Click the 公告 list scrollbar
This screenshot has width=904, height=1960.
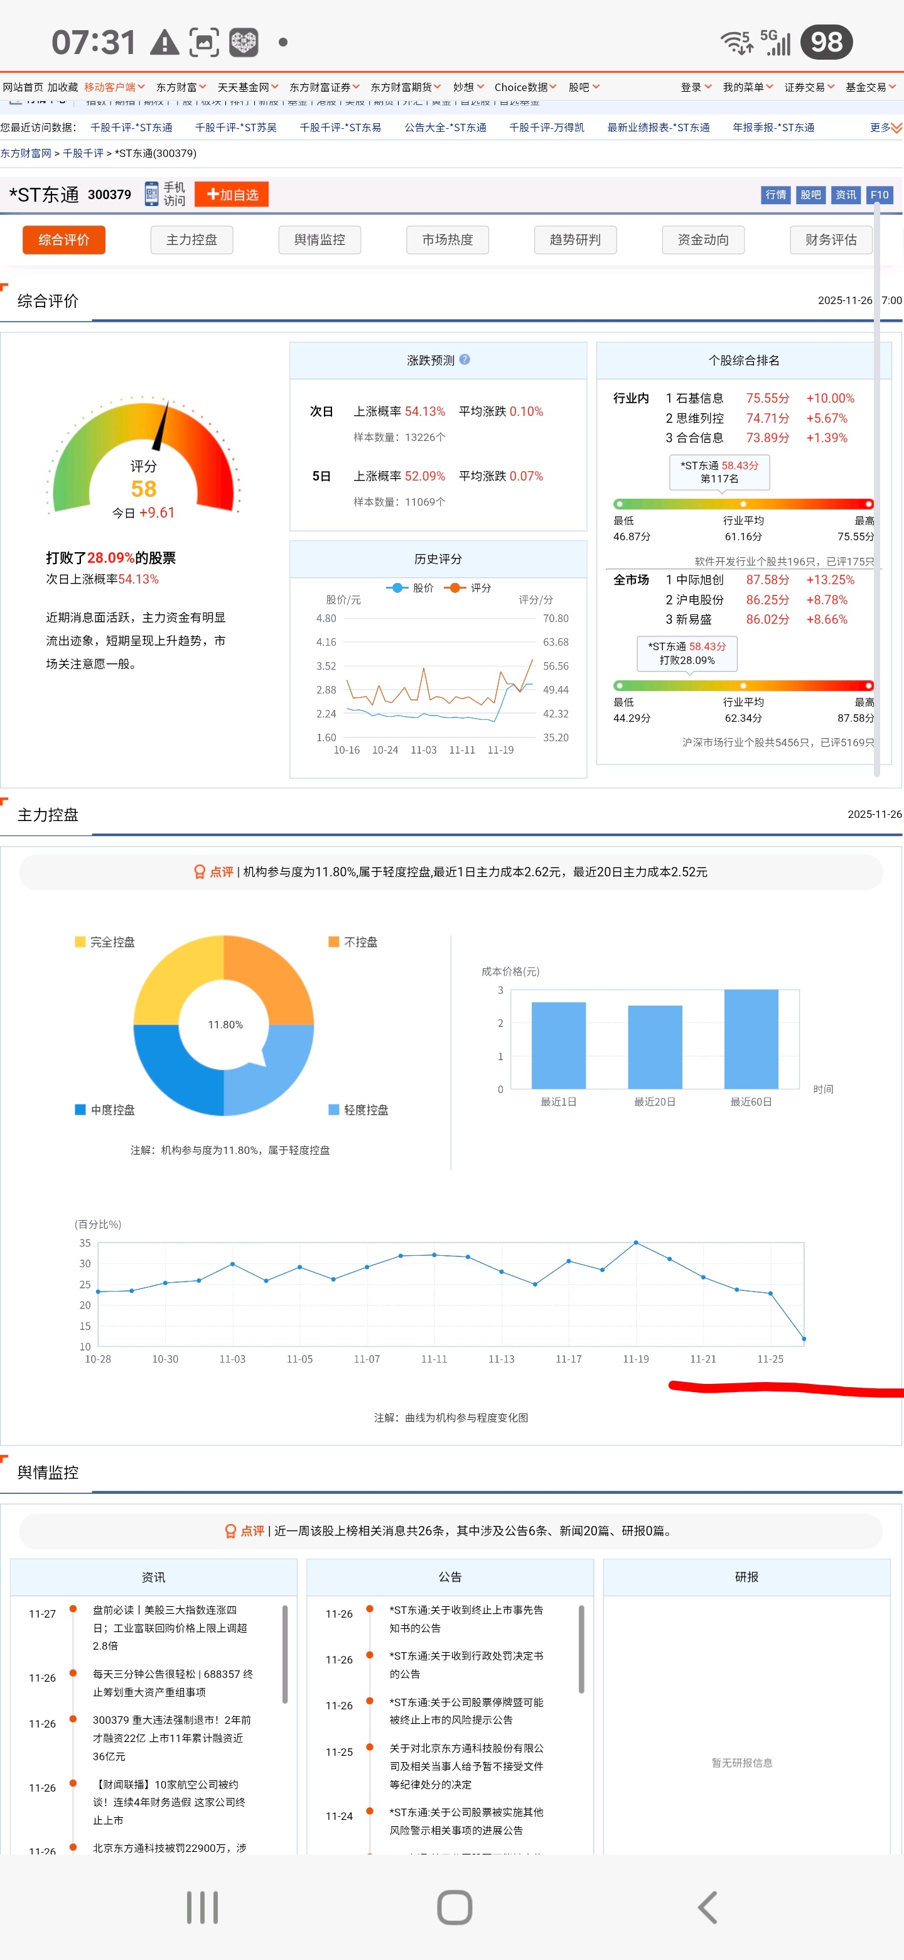[581, 1649]
